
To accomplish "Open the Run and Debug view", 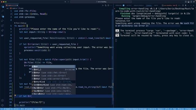I will [x=2, y=21].
